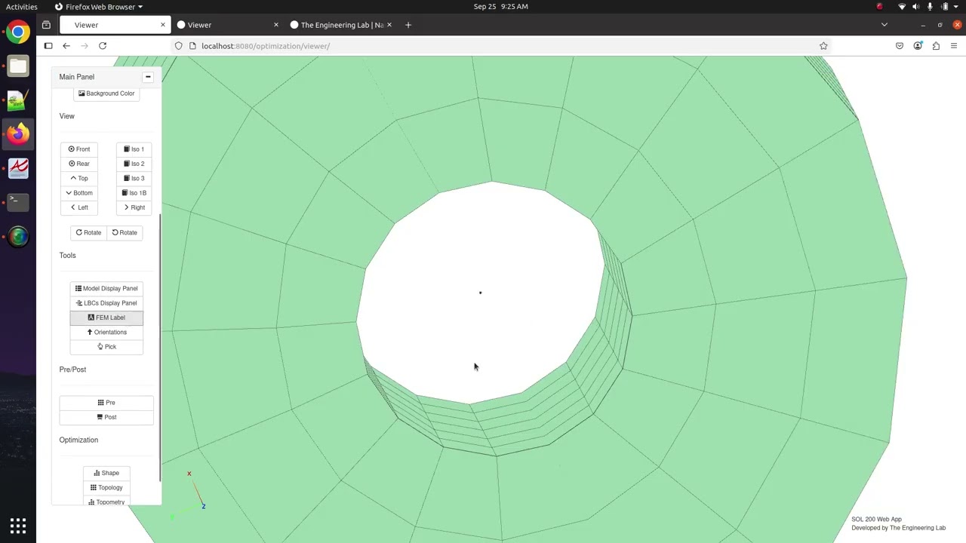
Task: Open the clock and calendar menu
Action: pos(500,7)
